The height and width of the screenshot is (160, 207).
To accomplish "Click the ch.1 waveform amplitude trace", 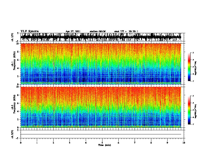I will (x=101, y=37).
